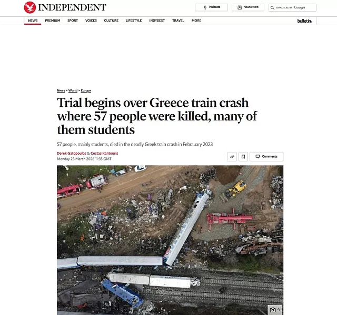Open the bulletin. logo link
Image resolution: width=337 pixels, height=315 pixels.
pos(305,21)
